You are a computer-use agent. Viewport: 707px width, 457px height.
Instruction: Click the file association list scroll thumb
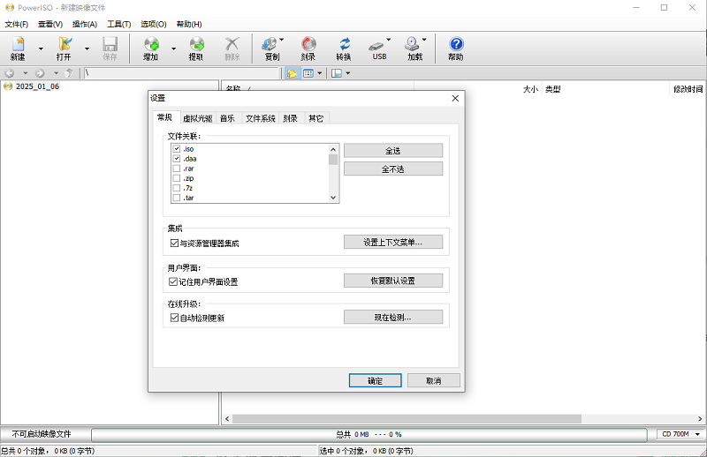click(333, 160)
